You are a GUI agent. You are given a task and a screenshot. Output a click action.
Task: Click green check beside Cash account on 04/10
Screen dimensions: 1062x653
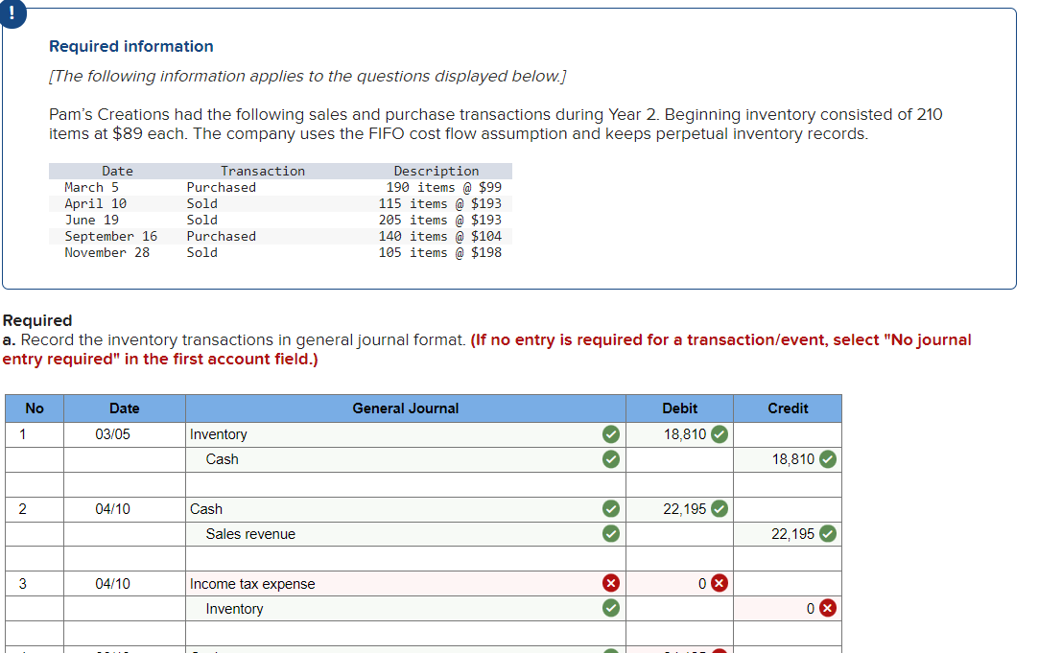click(x=610, y=509)
